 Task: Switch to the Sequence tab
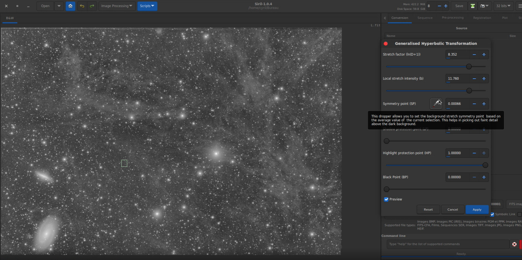[425, 18]
